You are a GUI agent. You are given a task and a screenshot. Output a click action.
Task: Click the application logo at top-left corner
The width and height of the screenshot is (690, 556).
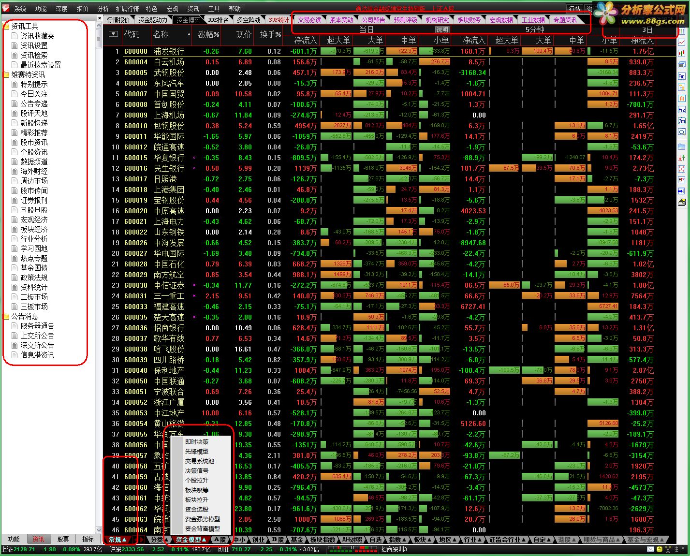point(6,8)
